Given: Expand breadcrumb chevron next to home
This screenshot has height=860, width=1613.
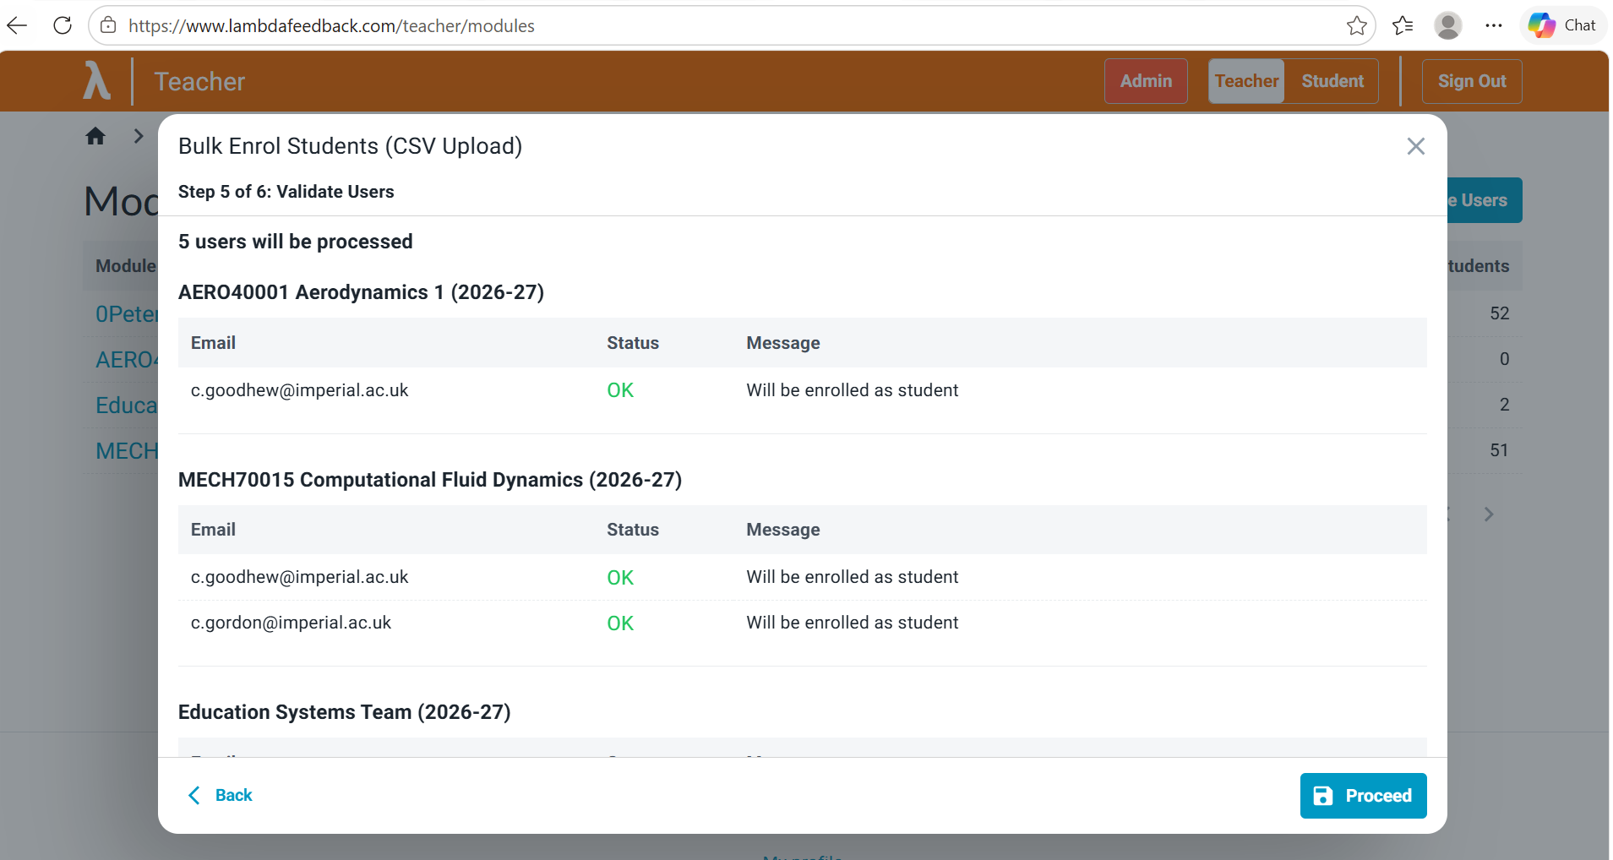Looking at the screenshot, I should (139, 136).
